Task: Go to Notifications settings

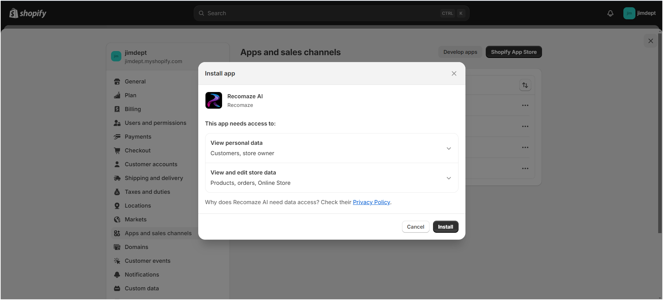Action: 142,274
